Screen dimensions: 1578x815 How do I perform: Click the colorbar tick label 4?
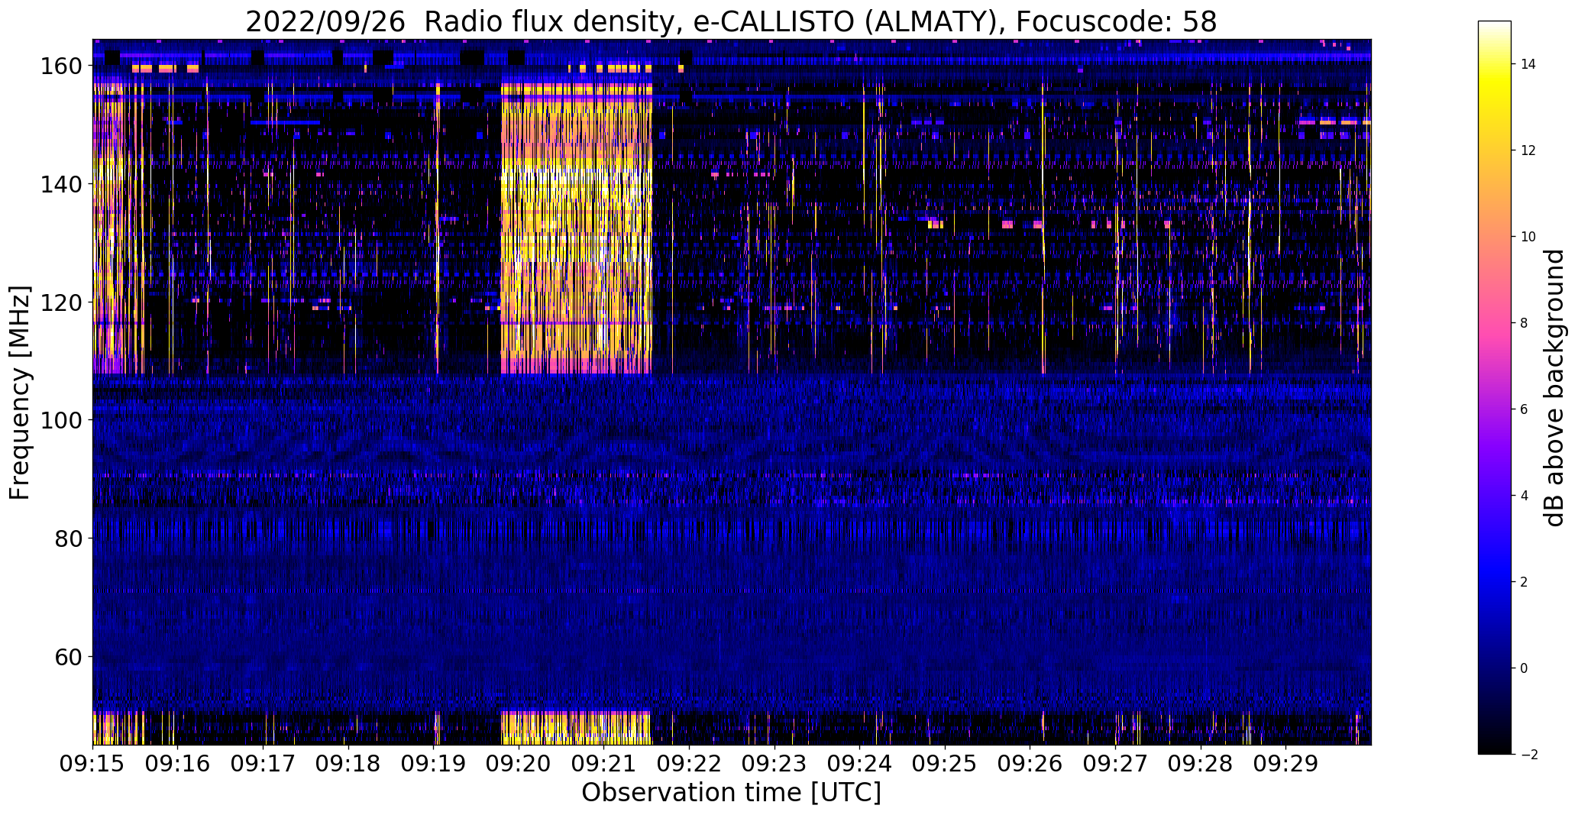pos(1525,496)
